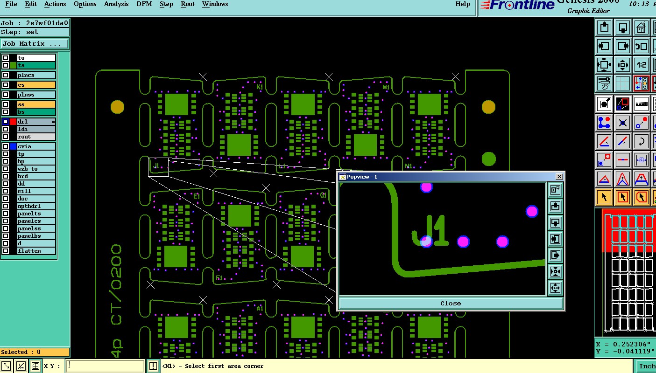This screenshot has width=656, height=373.
Task: Click pan left icon in Popview window
Action: [x=555, y=239]
